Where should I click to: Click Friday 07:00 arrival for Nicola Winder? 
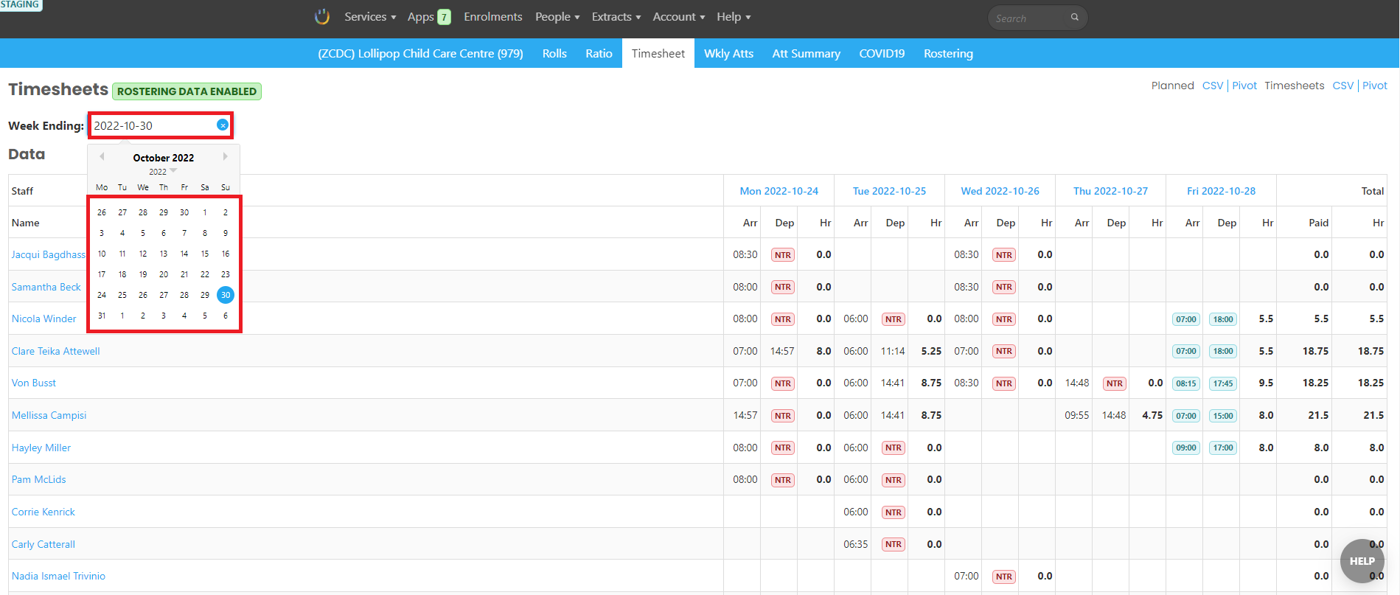pyautogui.click(x=1186, y=319)
